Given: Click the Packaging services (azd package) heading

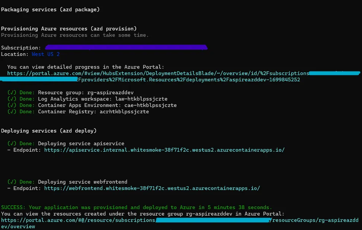Looking at the screenshot, I should click(x=51, y=9).
